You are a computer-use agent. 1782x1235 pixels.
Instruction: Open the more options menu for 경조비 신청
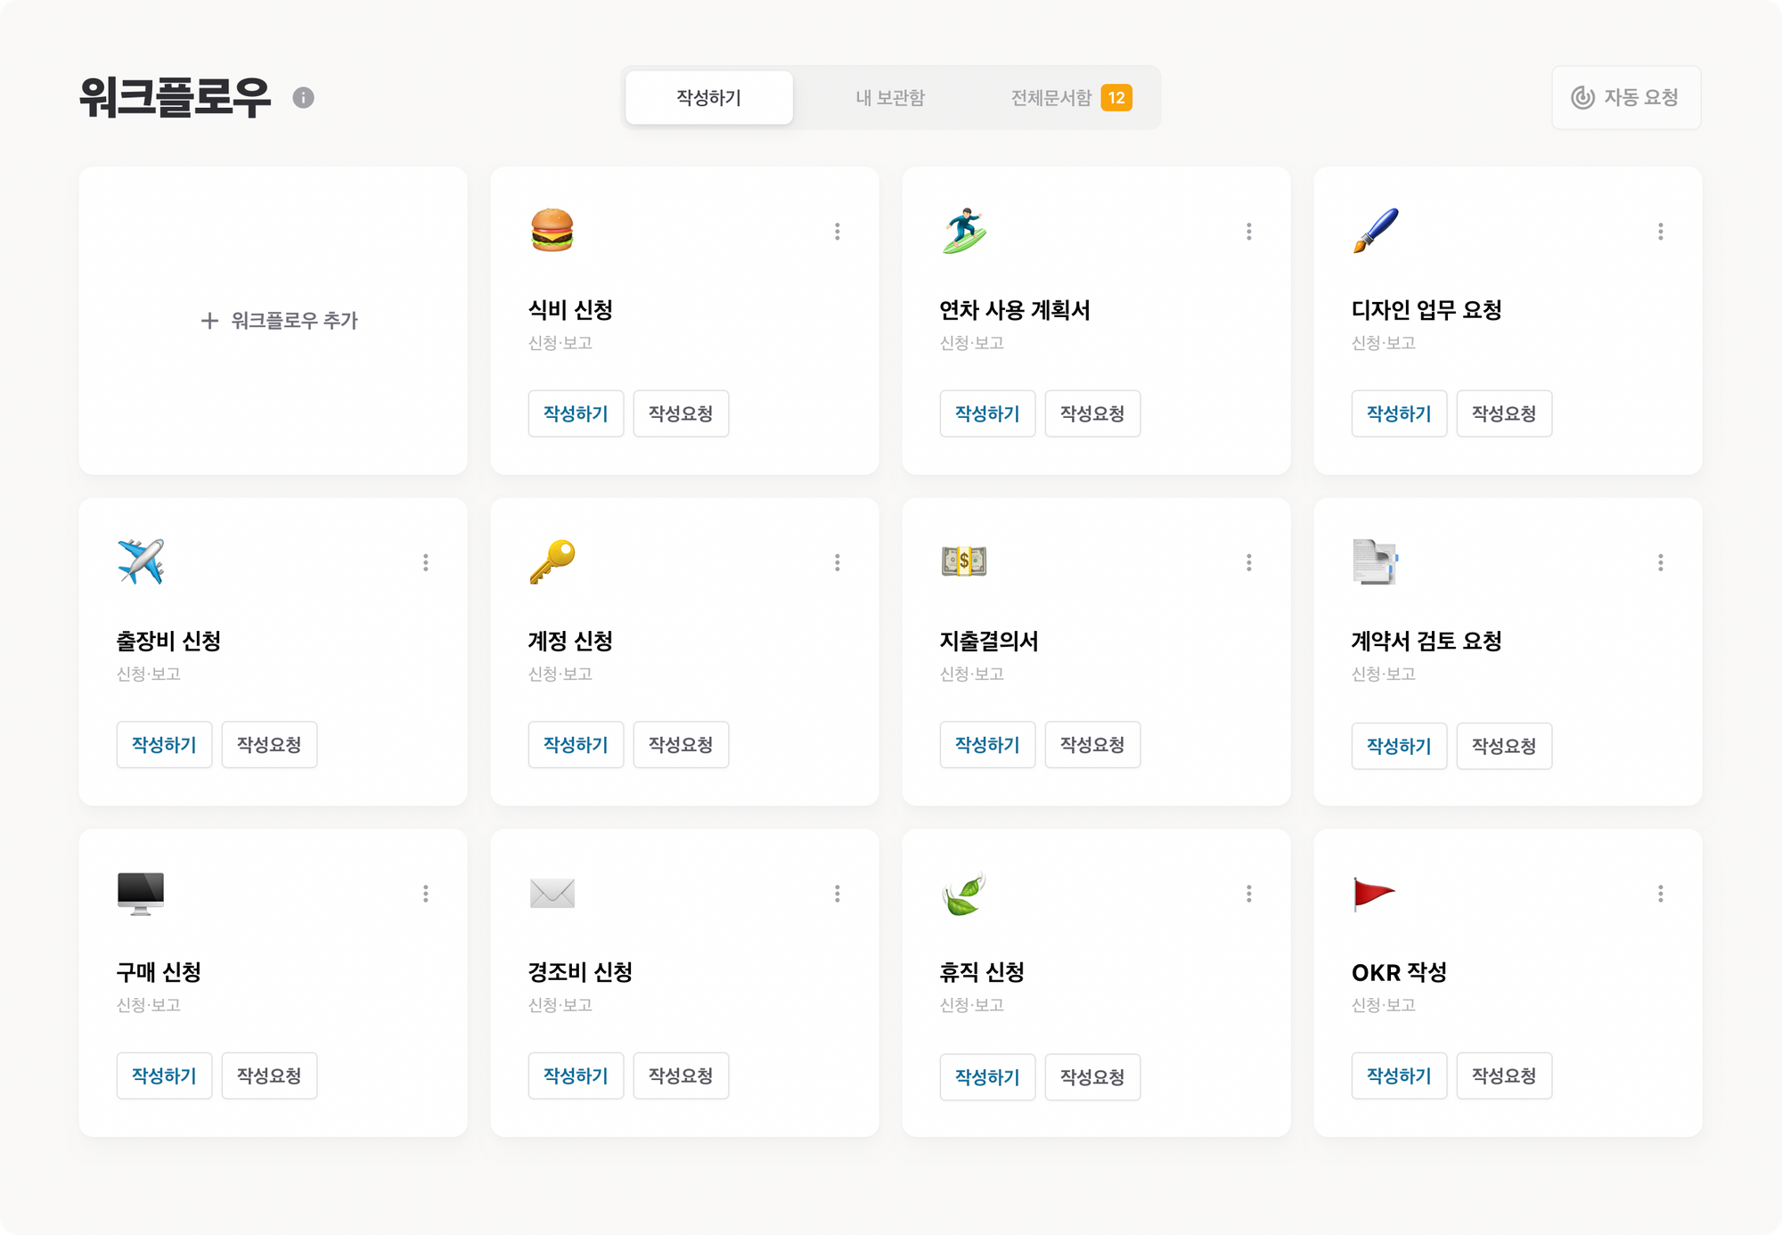point(838,894)
